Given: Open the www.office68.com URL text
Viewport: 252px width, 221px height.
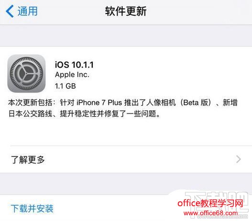Looking at the screenshot, I should tap(210, 213).
